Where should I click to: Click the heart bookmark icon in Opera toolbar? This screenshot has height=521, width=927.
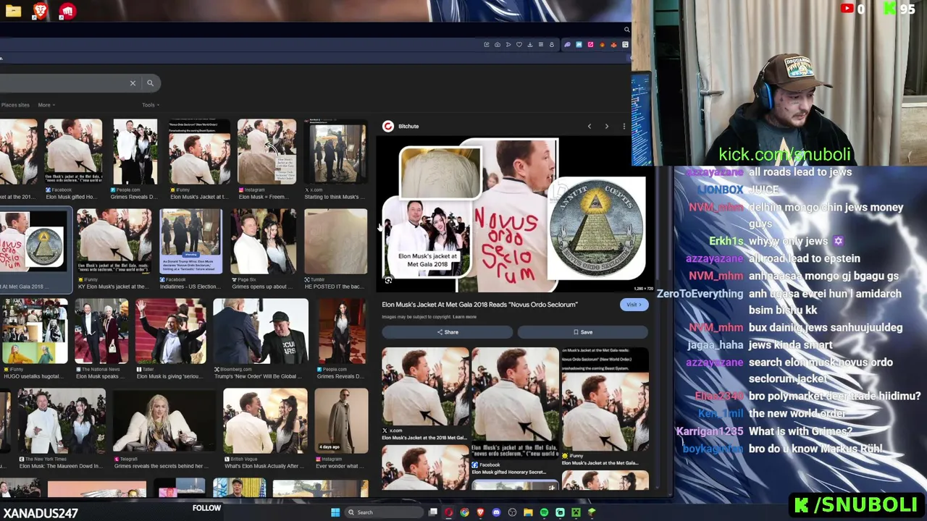(x=519, y=45)
